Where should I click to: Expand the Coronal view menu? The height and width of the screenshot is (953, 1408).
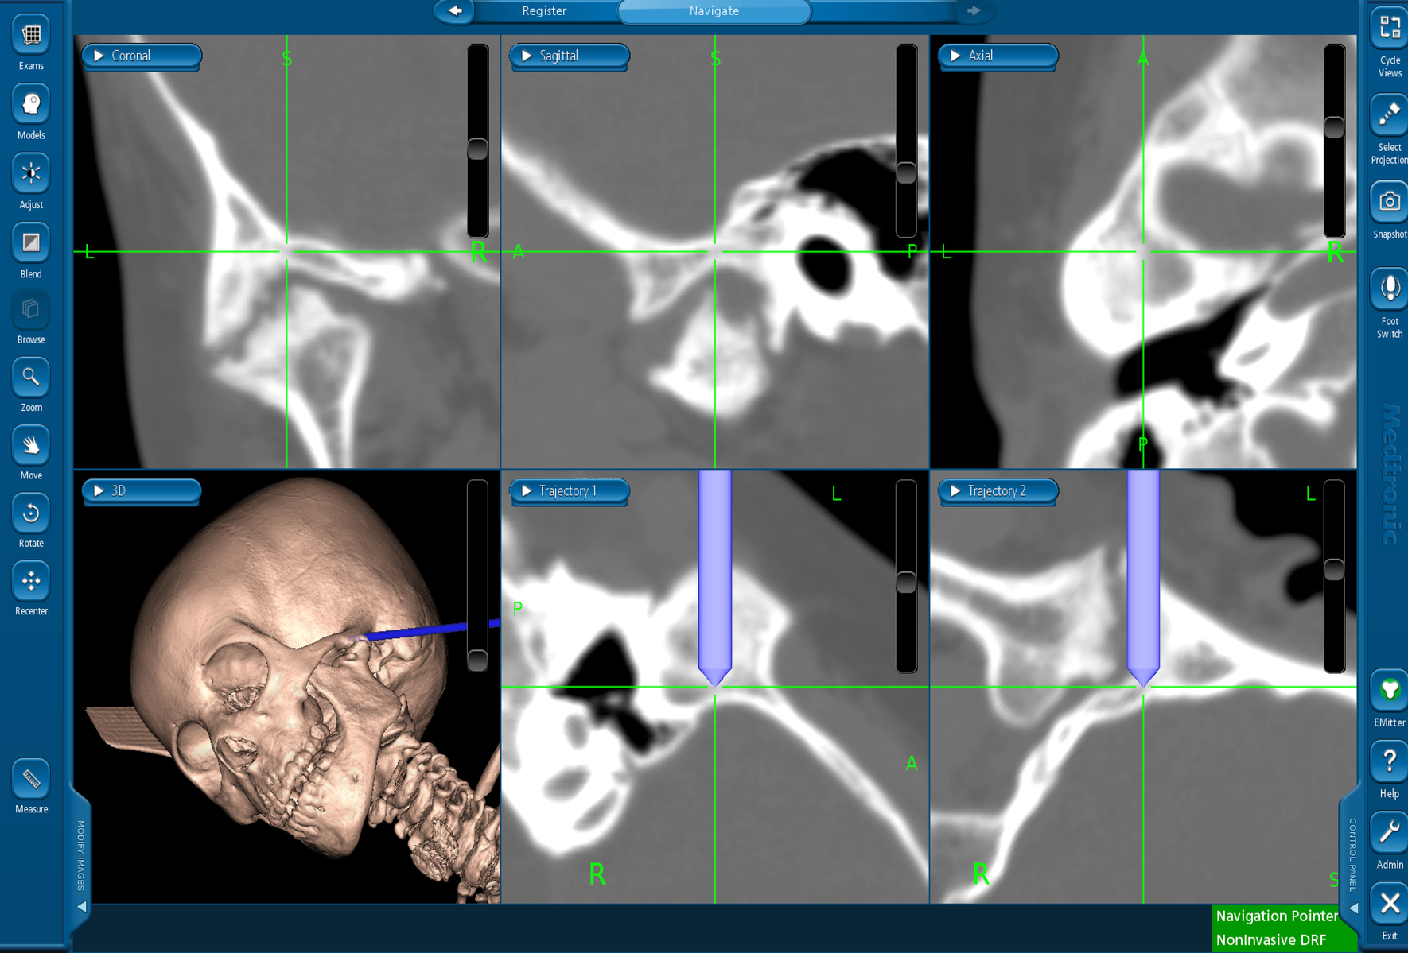[x=142, y=56]
